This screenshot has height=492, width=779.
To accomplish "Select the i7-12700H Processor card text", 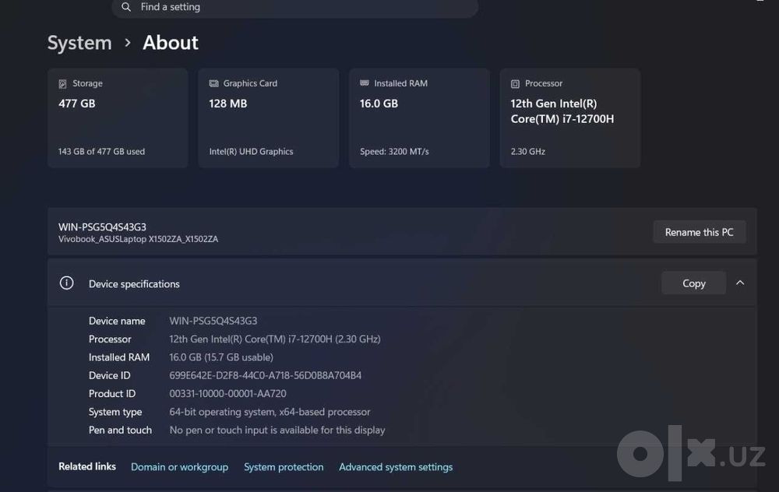I will 562,111.
